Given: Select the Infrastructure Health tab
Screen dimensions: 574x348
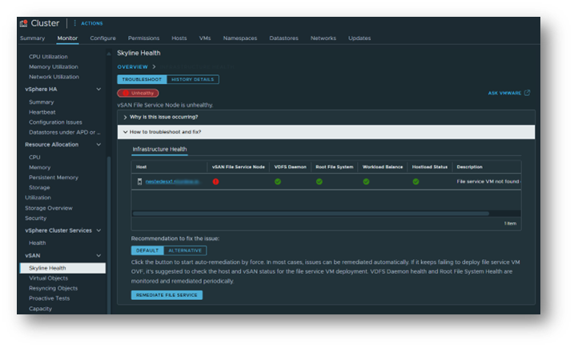Looking at the screenshot, I should (159, 150).
